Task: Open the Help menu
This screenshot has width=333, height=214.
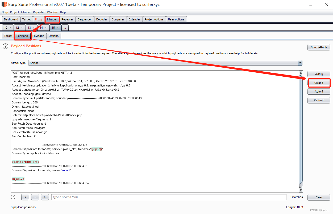Action: pyautogui.click(x=63, y=12)
